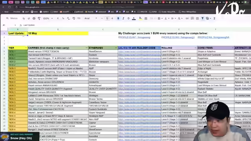Click the plus to increase font size

pyautogui.click(x=112, y=18)
